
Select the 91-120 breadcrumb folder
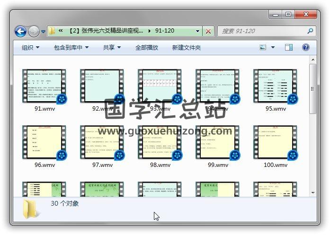(x=165, y=31)
